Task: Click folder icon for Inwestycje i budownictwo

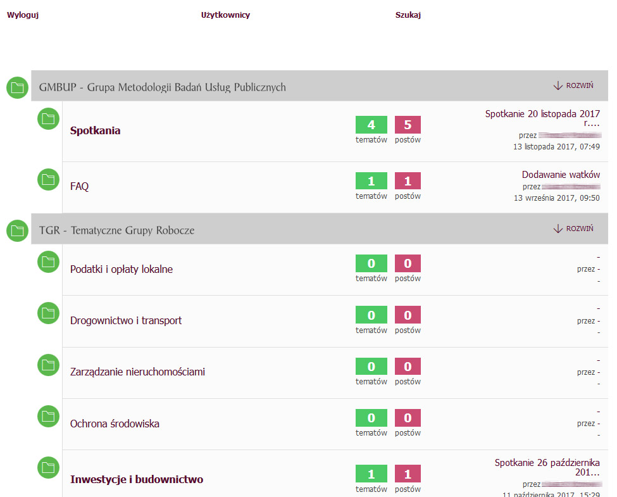Action: (x=49, y=467)
